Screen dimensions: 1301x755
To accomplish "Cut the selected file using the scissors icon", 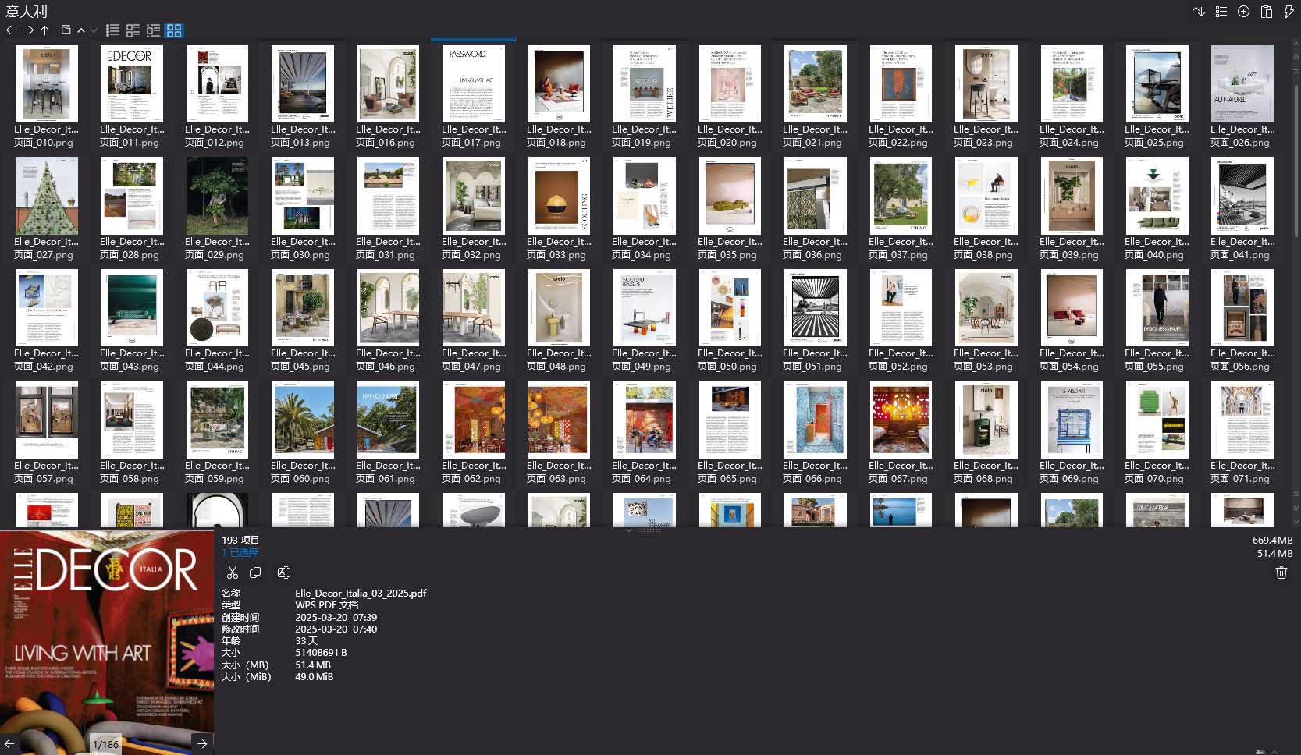I will click(x=232, y=572).
